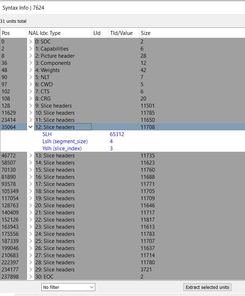Expand the 8: CRG unit
This screenshot has width=245, height=296.
[x=31, y=99]
